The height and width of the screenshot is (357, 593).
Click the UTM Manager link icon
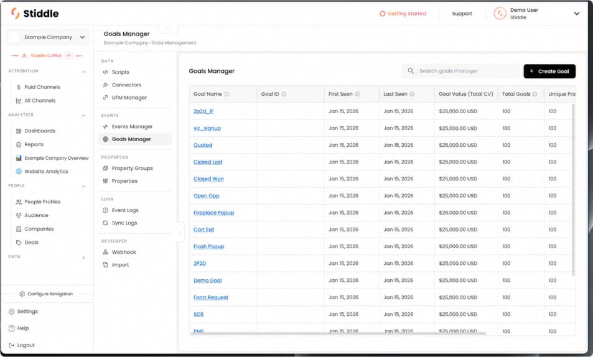tap(106, 98)
